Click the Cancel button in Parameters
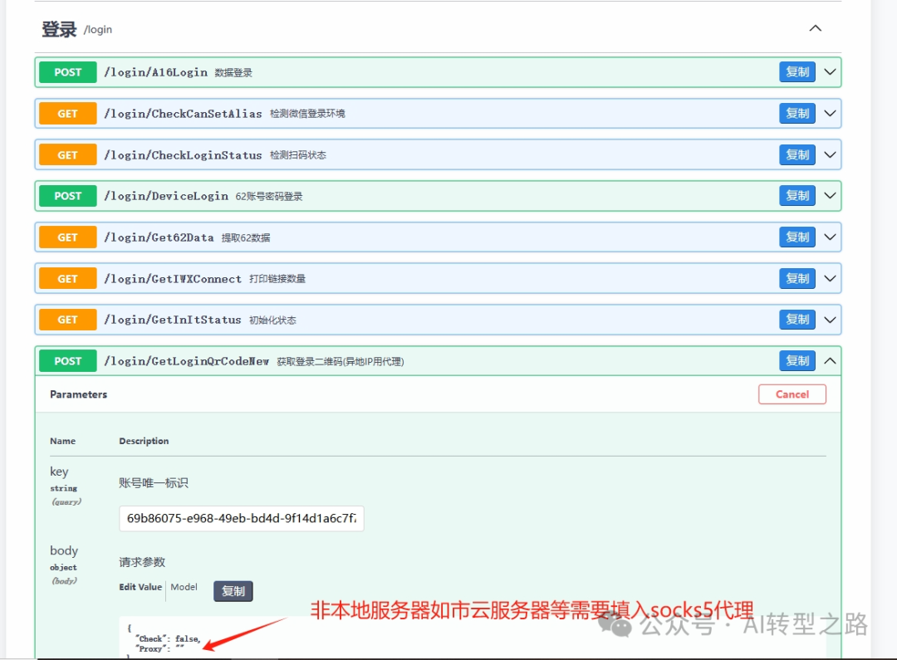 click(792, 394)
